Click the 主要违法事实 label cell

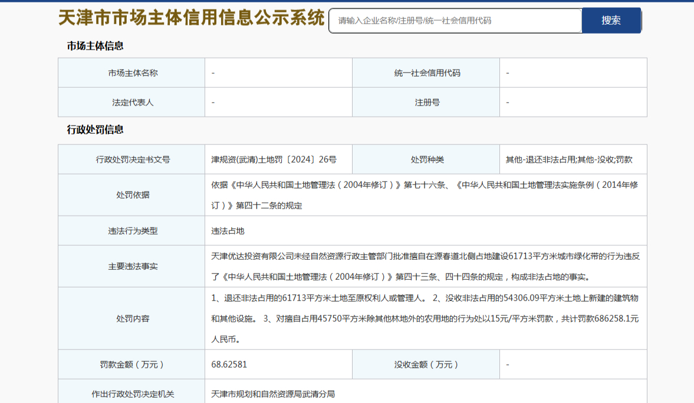click(x=131, y=266)
